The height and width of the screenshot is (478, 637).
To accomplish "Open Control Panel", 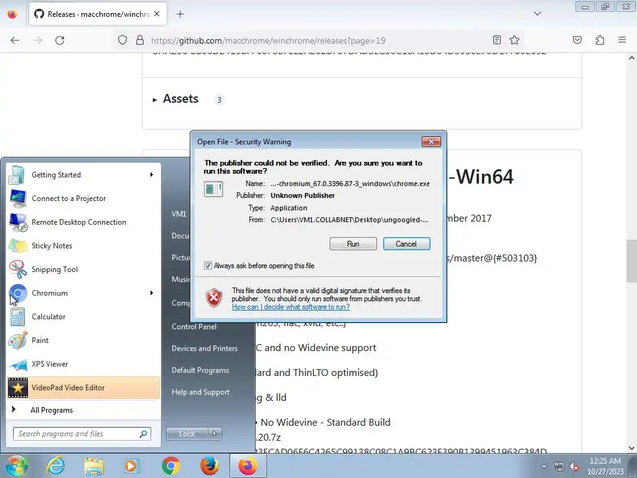I will 194,326.
